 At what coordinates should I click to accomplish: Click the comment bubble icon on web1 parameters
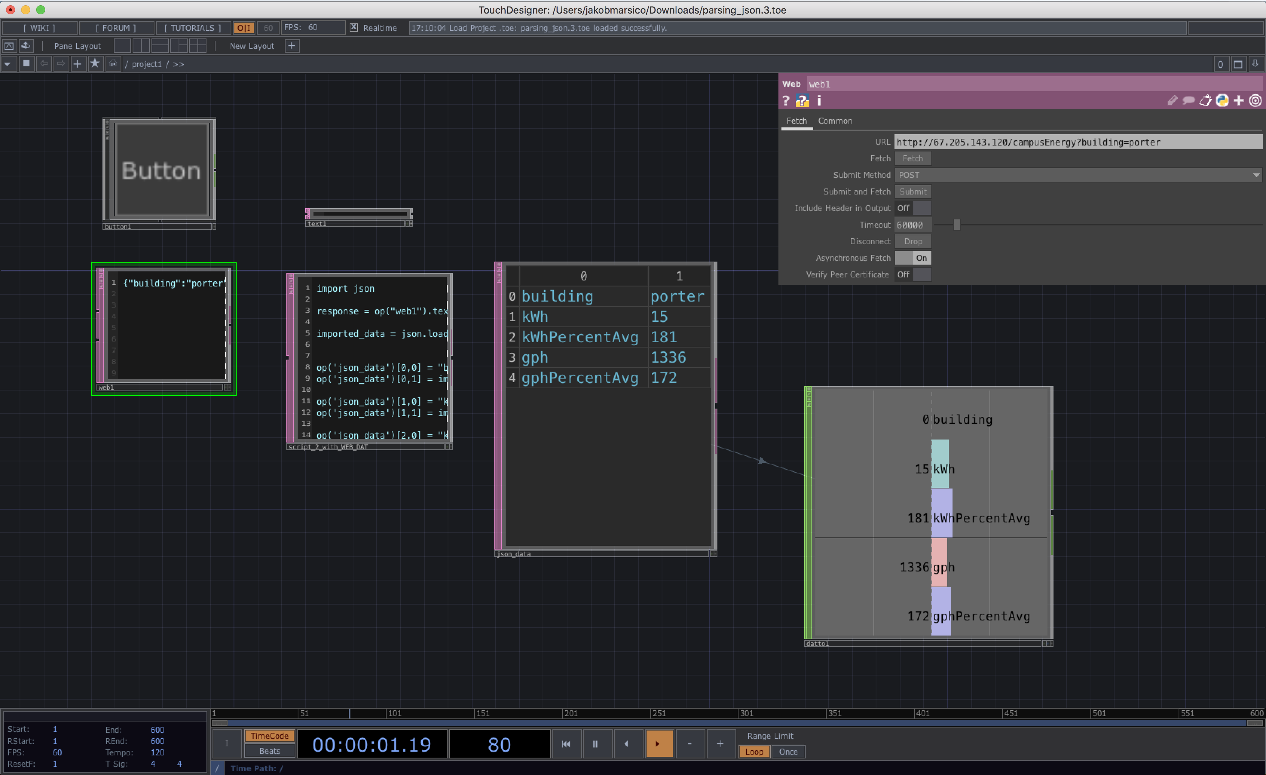pos(1189,101)
